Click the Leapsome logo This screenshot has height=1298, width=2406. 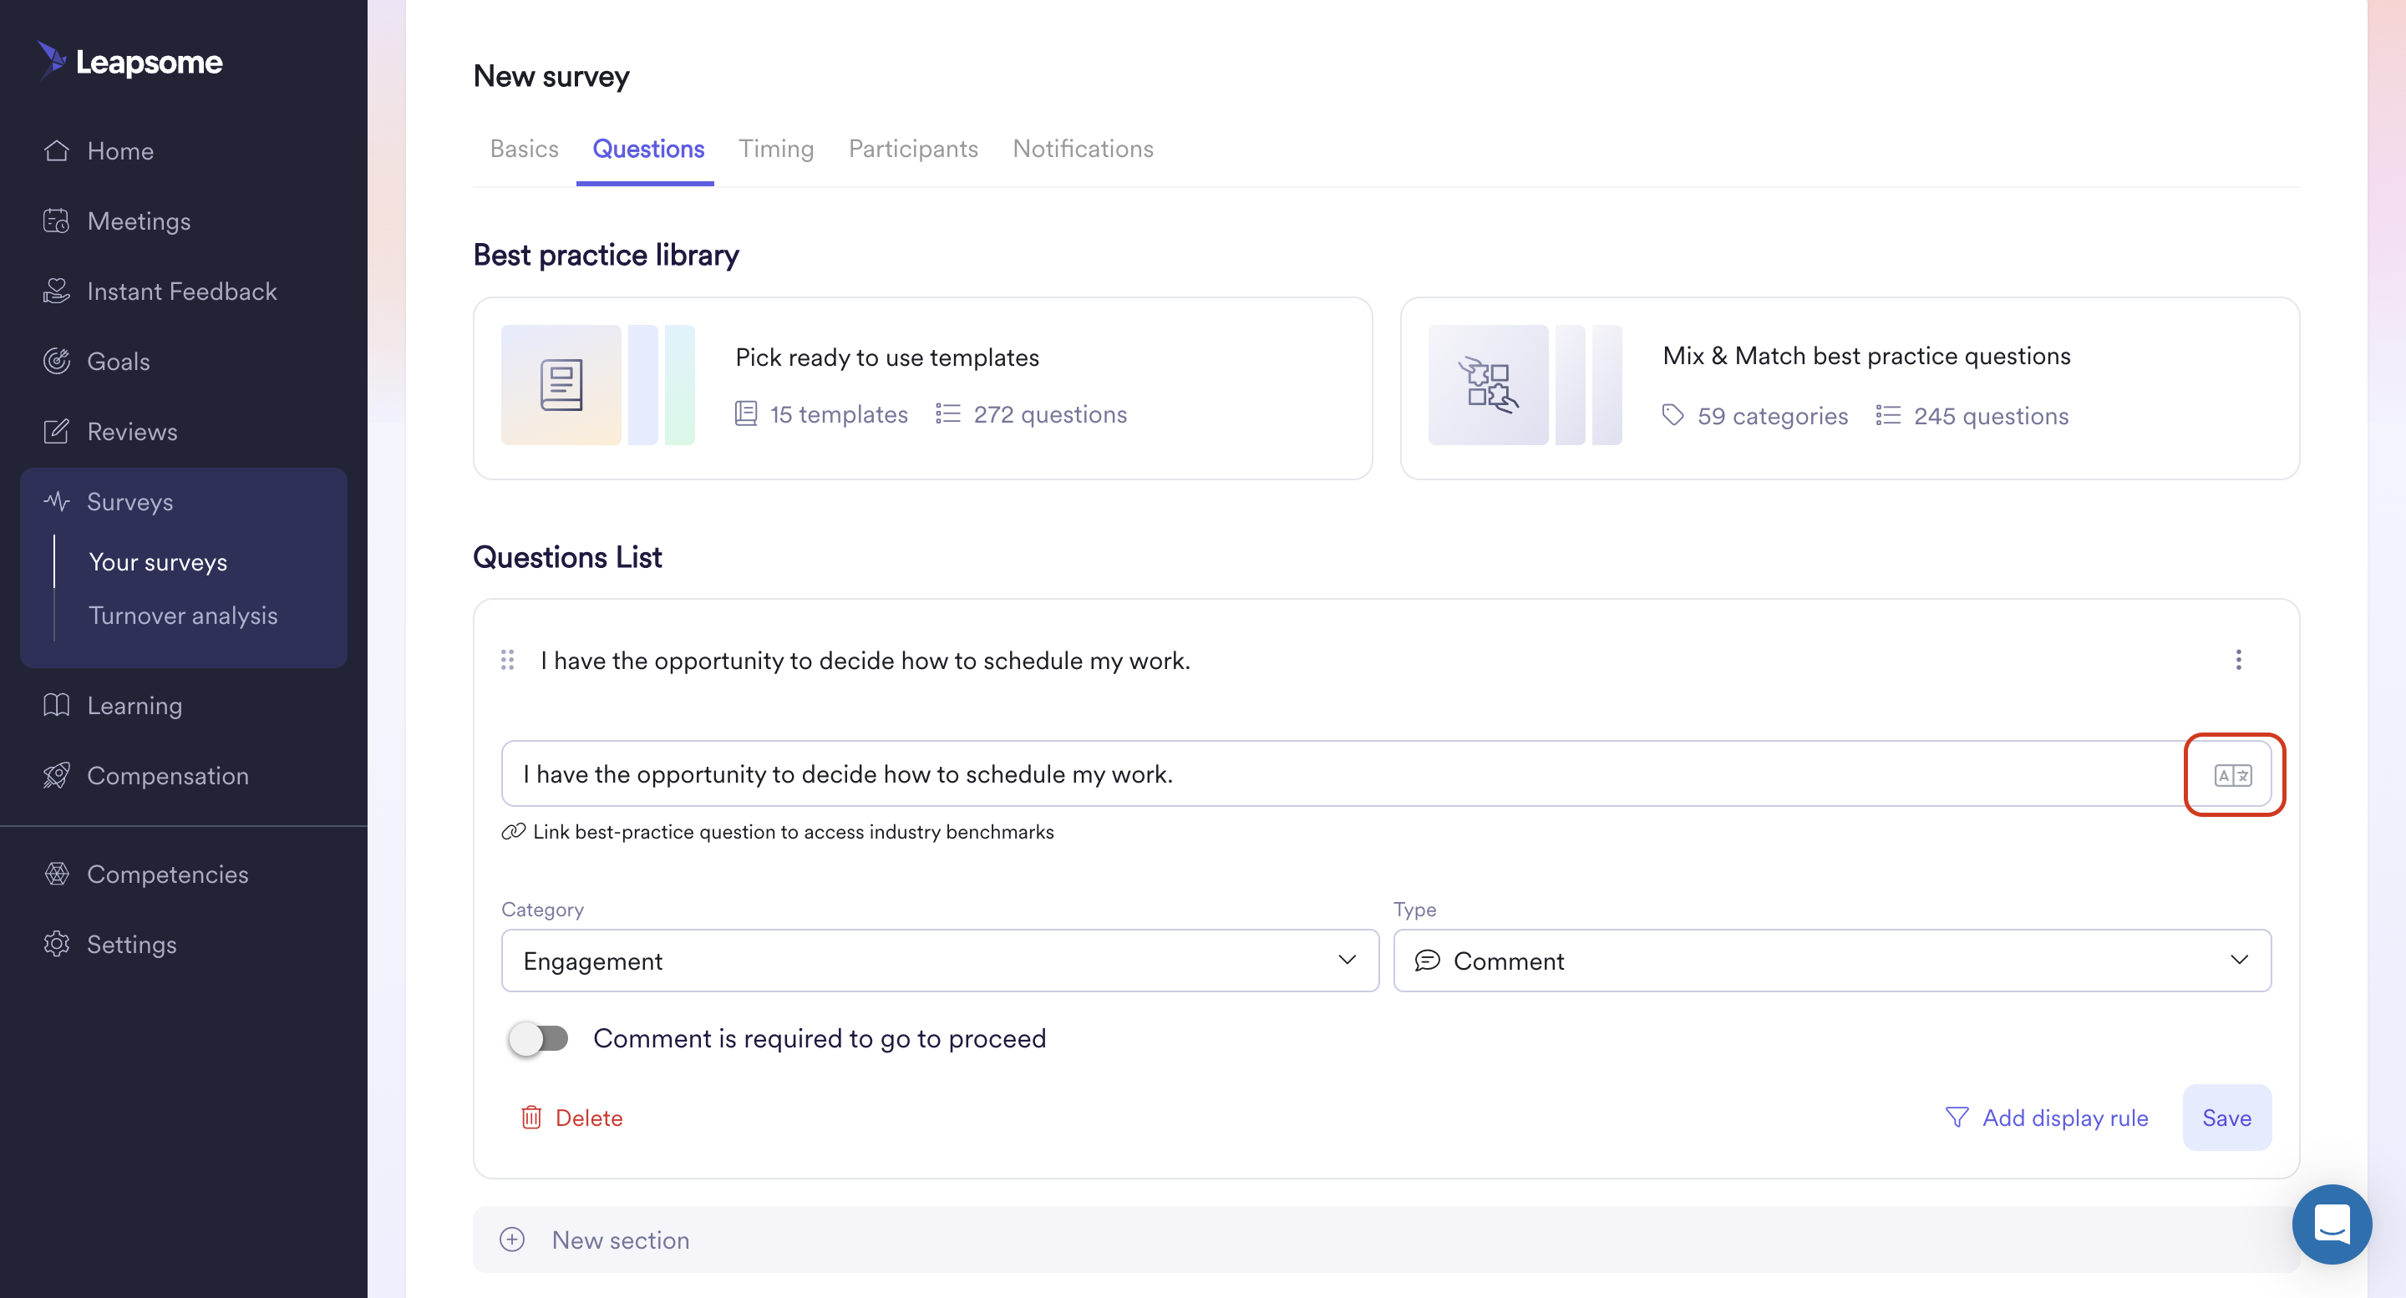(x=129, y=62)
